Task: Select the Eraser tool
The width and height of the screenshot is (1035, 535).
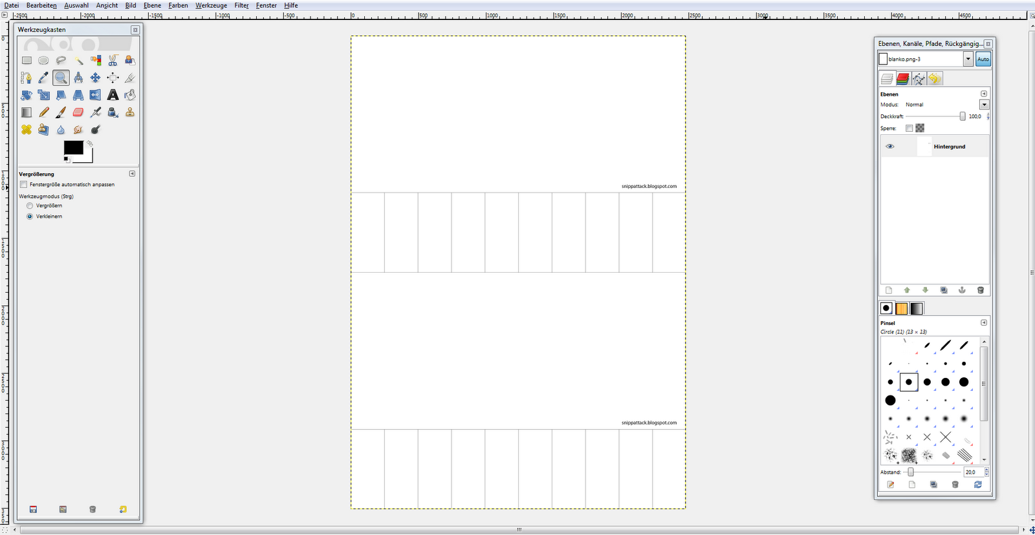Action: (78, 112)
